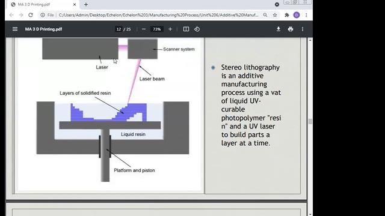Zoom in with the plus button

pos(170,29)
